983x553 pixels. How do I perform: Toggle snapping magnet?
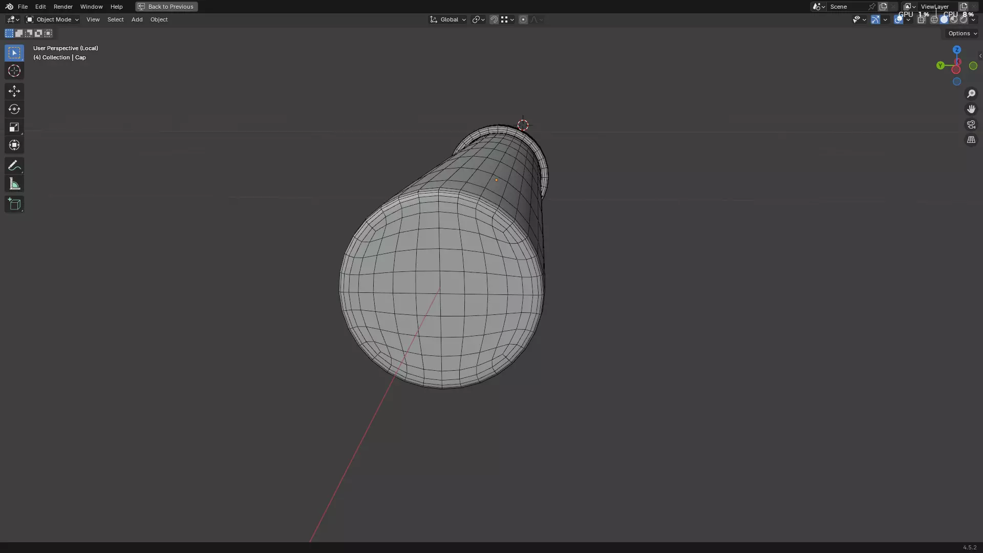pos(494,19)
